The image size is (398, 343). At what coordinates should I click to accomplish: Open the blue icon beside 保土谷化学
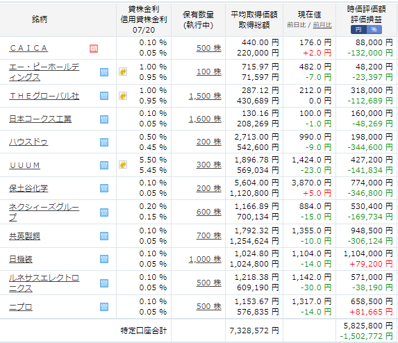(x=104, y=188)
